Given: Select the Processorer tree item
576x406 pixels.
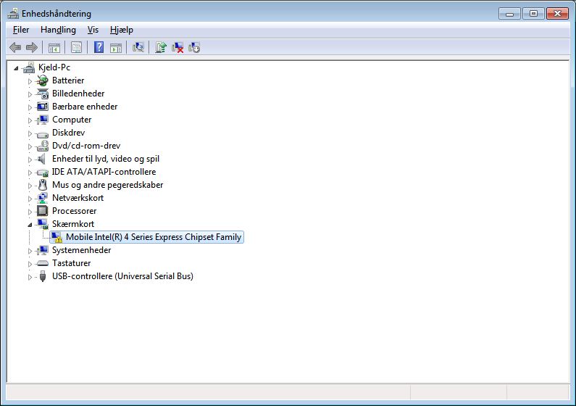Looking at the screenshot, I should coord(74,211).
